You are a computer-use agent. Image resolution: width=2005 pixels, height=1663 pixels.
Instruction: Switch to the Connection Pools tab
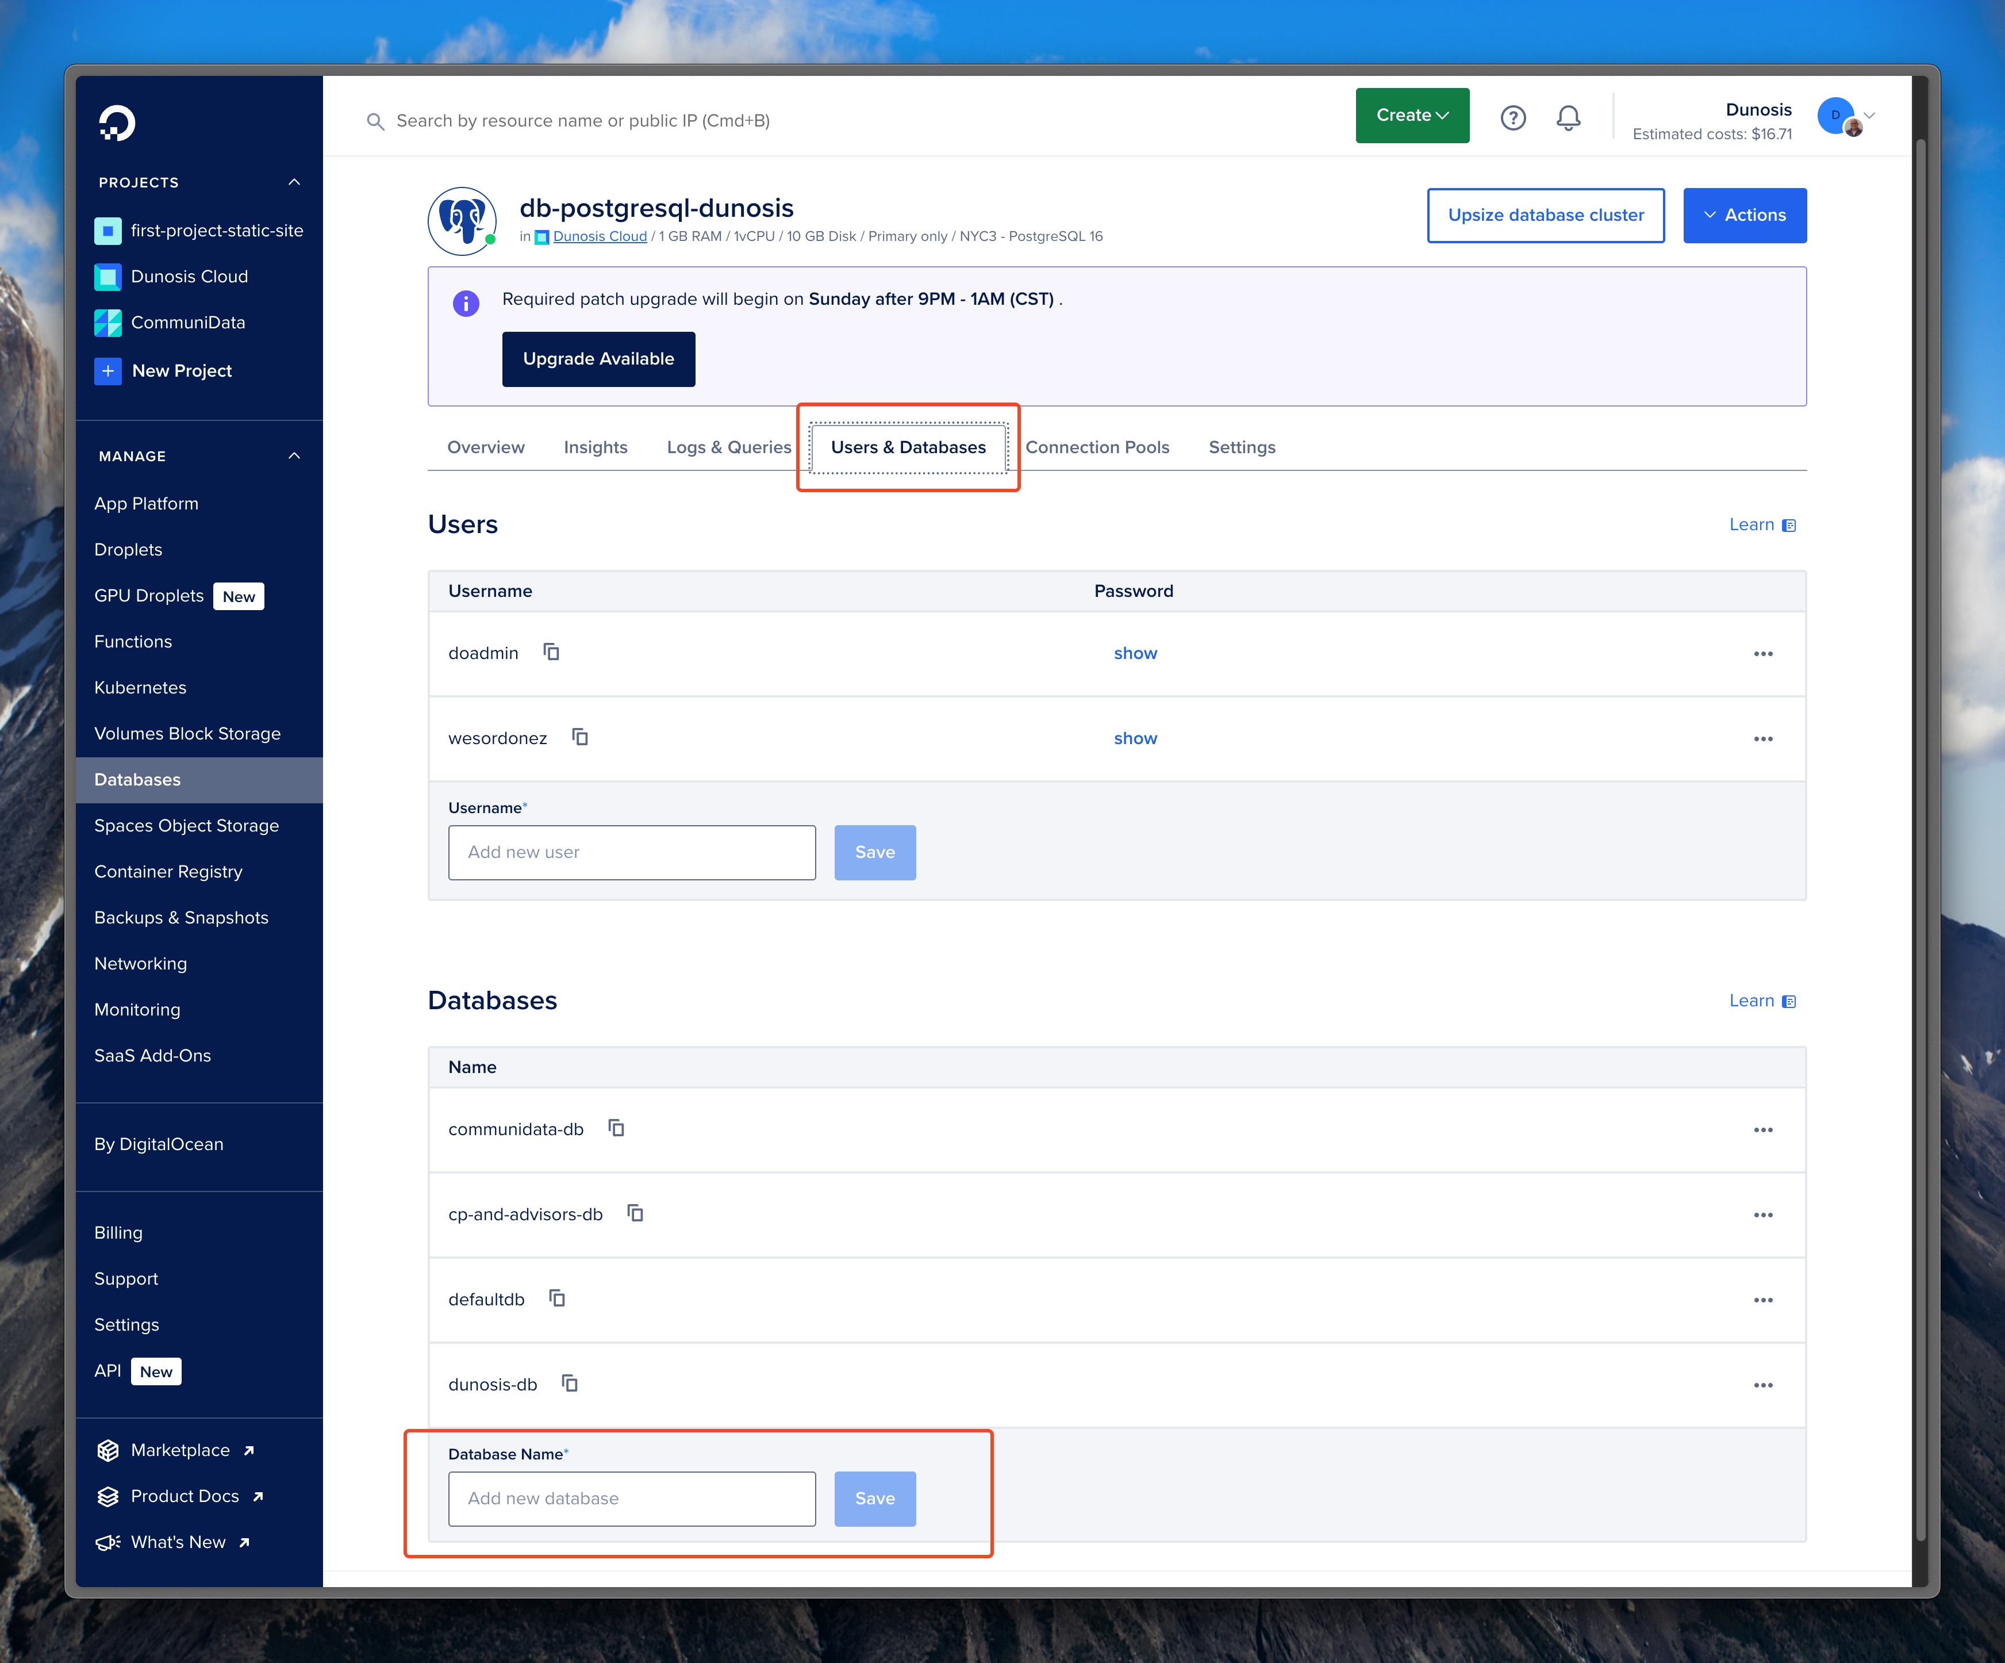pos(1096,447)
